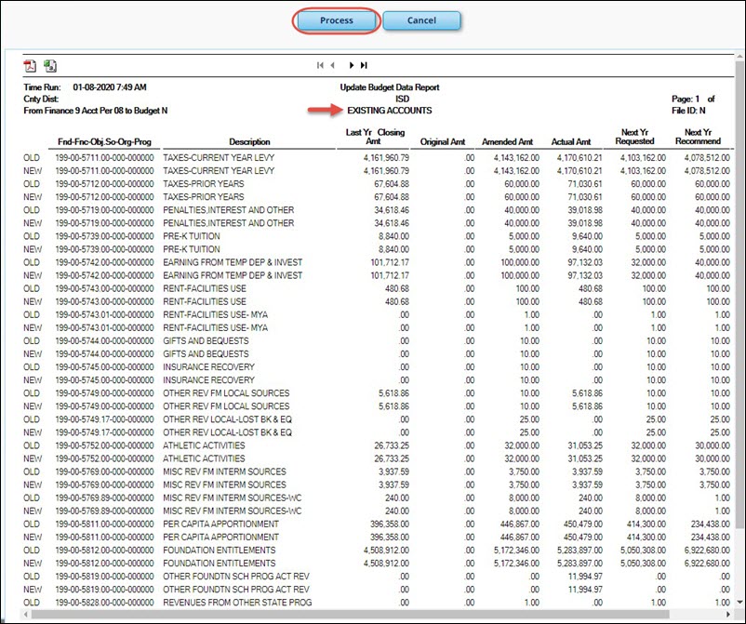Click the FOUNDATION ENTITLEMENTS new row description
Image resolution: width=746 pixels, height=624 pixels.
pos(219,563)
